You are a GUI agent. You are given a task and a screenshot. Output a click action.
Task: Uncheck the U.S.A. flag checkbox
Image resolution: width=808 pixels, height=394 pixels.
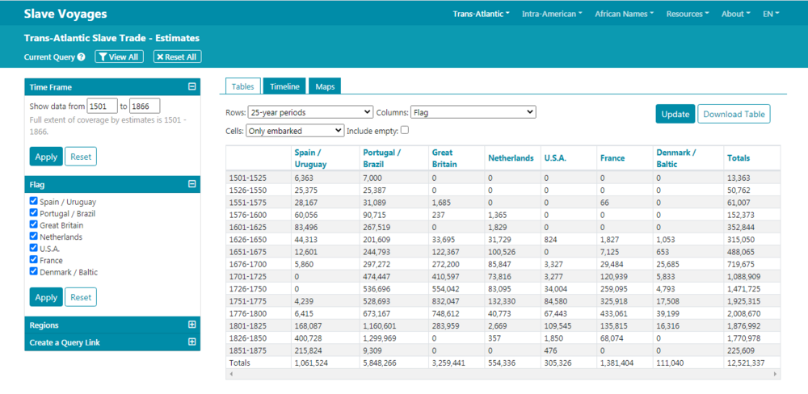pyautogui.click(x=33, y=248)
